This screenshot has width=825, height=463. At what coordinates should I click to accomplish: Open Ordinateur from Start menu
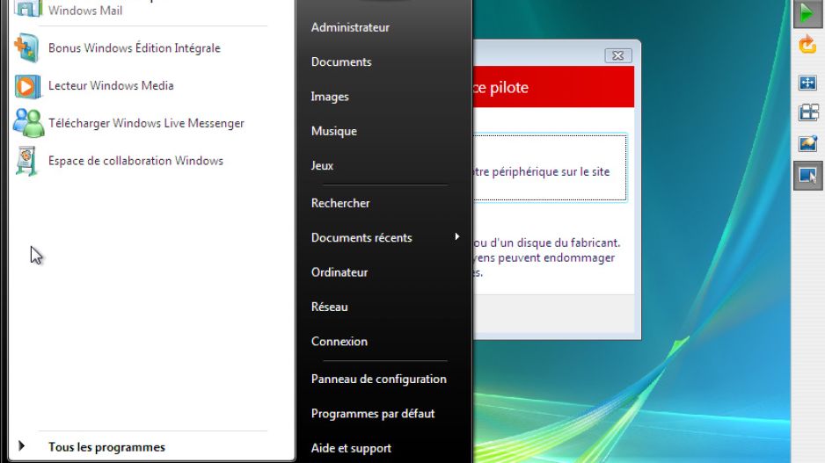[339, 272]
